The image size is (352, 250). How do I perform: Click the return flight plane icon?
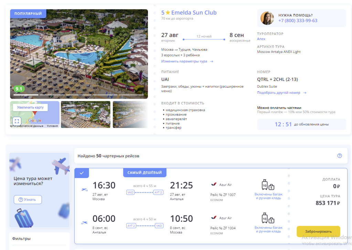[84, 223]
